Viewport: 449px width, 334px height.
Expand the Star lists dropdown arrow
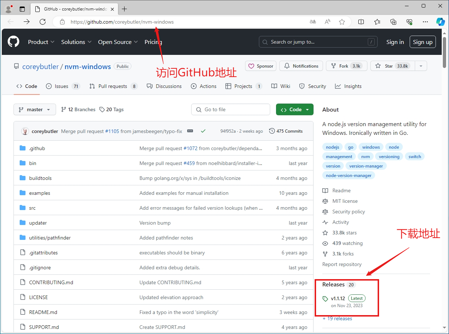pos(421,66)
